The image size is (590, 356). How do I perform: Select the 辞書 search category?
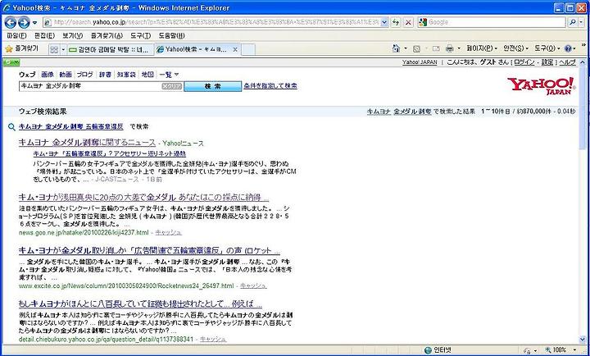105,75
